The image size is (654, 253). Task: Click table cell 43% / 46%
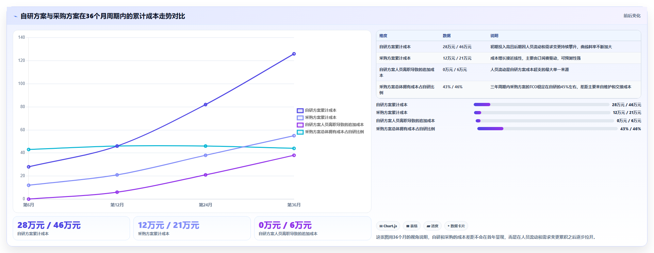(452, 87)
